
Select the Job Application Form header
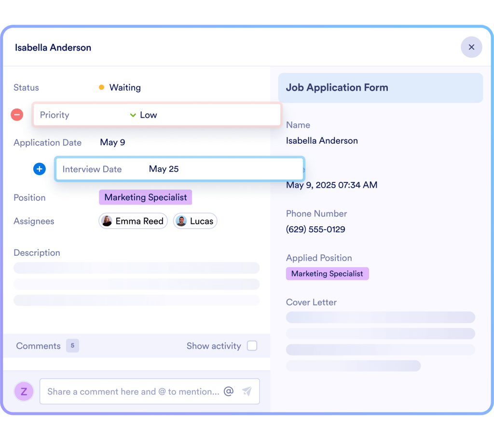pyautogui.click(x=337, y=87)
